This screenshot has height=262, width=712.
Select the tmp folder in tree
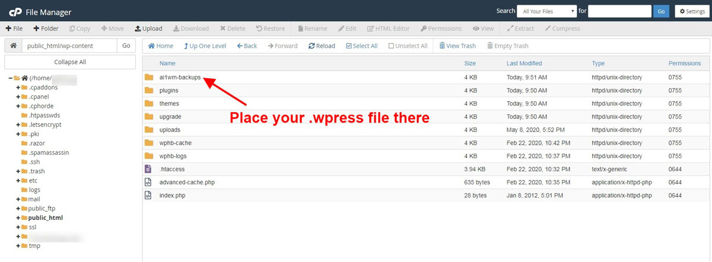[x=34, y=245]
